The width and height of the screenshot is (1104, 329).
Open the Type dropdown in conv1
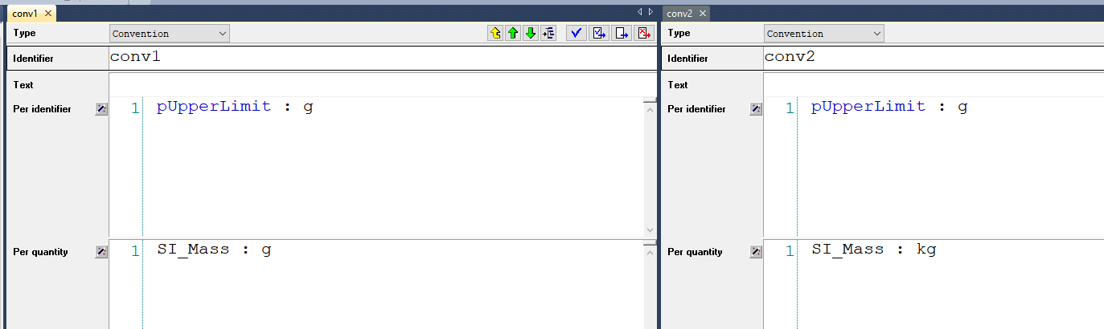pyautogui.click(x=170, y=34)
